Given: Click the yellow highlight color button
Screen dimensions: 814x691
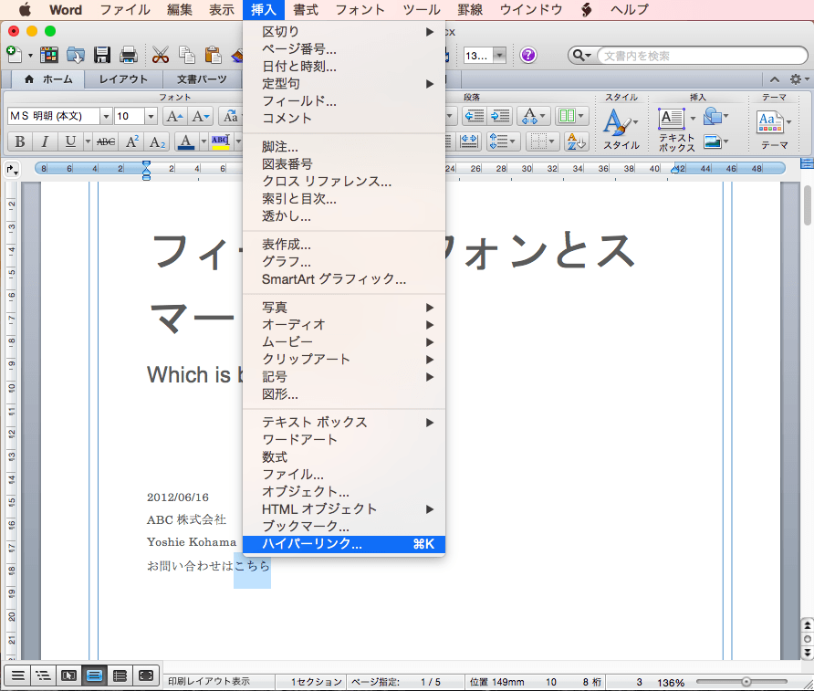Looking at the screenshot, I should tap(221, 141).
